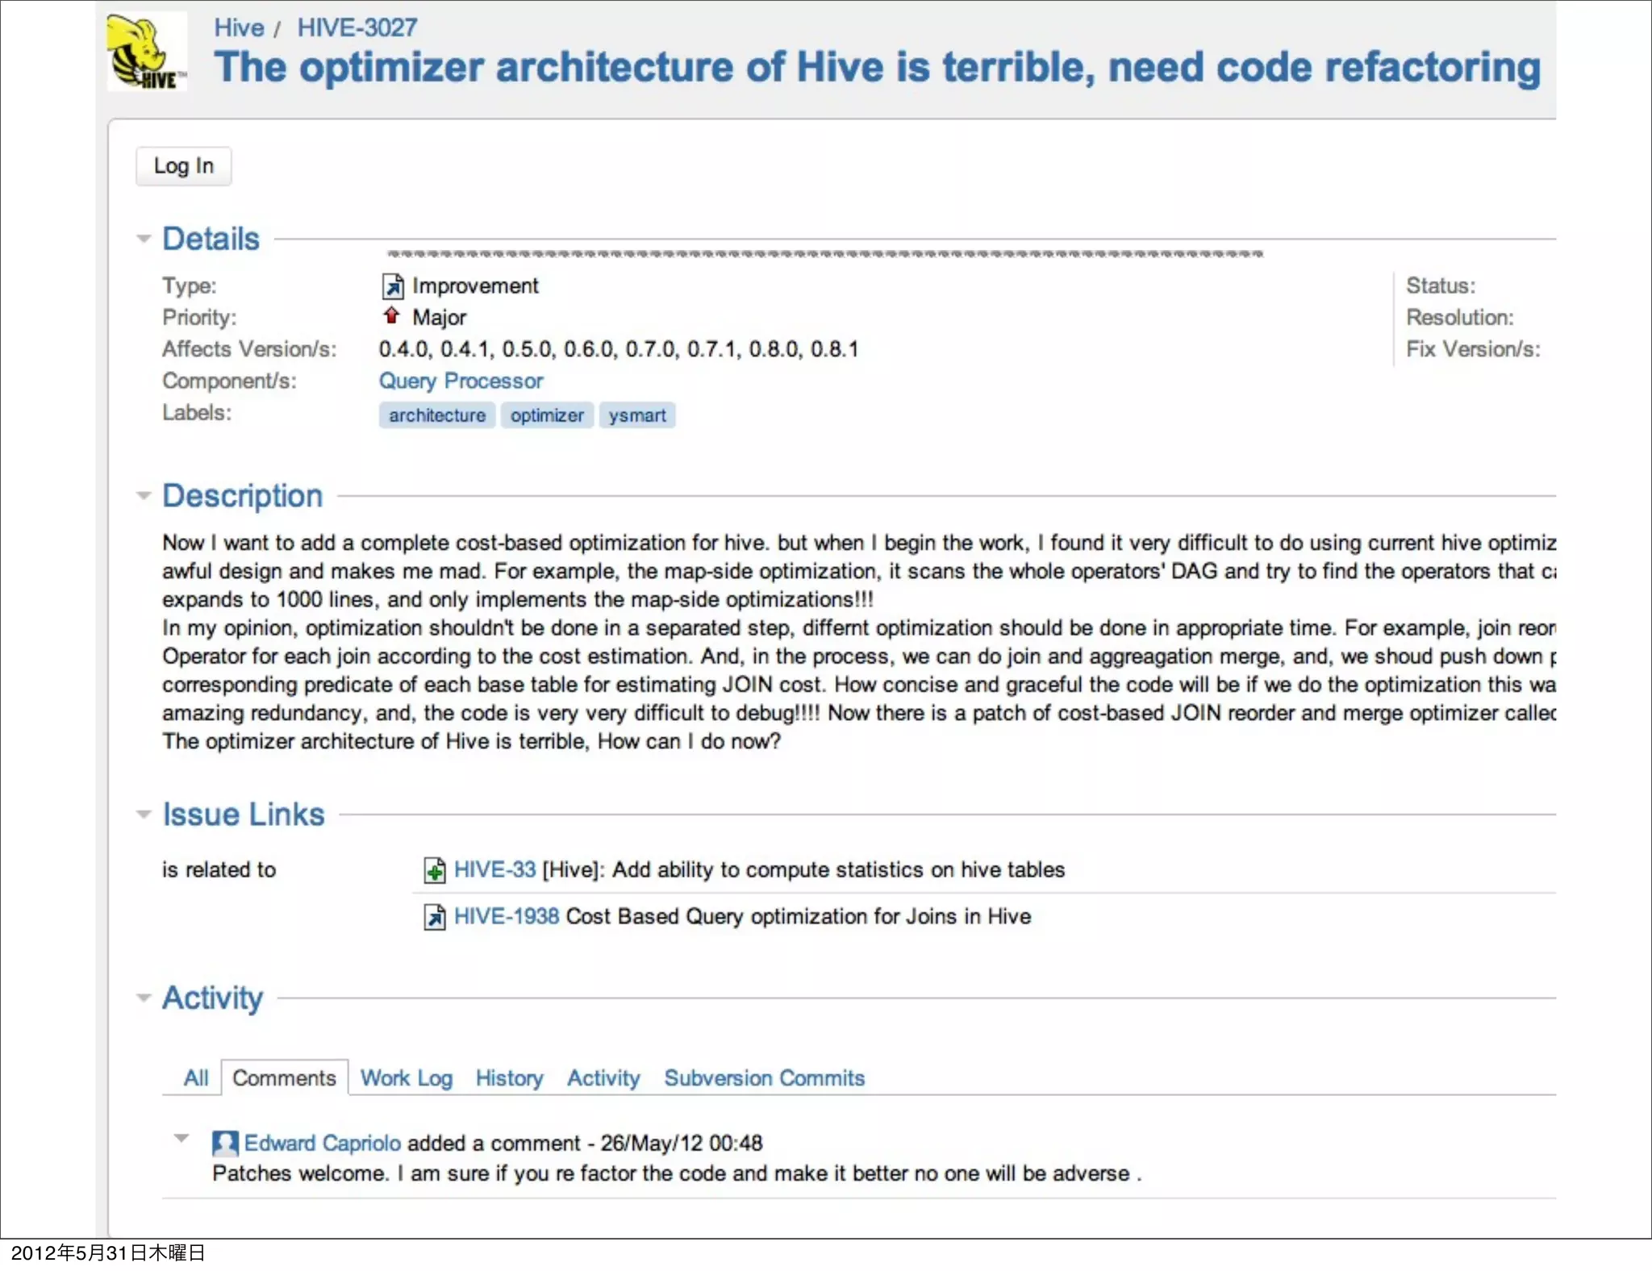Screen dimensions: 1652x1271
Task: Switch to the All activity tab
Action: click(x=196, y=1078)
